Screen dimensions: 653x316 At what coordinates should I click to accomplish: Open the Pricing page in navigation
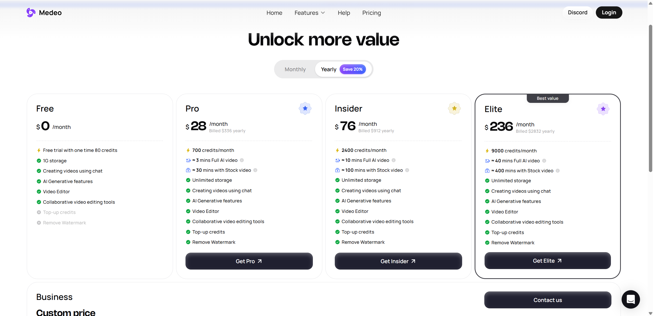click(371, 13)
